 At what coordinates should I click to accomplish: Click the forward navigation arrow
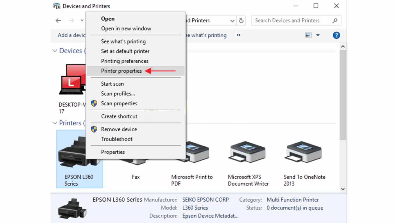(x=71, y=21)
